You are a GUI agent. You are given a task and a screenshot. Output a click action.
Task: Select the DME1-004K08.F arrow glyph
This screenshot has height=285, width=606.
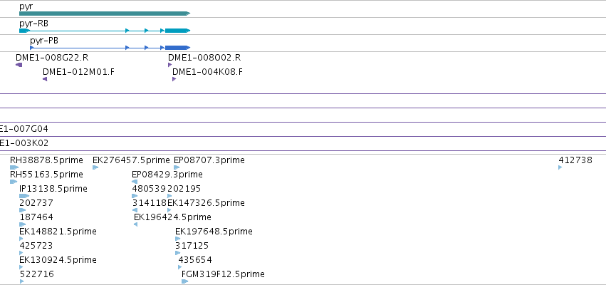pos(174,79)
